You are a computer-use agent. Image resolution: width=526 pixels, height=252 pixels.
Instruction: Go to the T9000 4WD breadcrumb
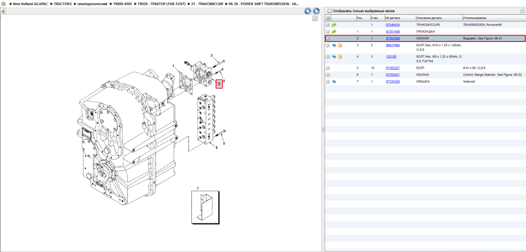122,4
